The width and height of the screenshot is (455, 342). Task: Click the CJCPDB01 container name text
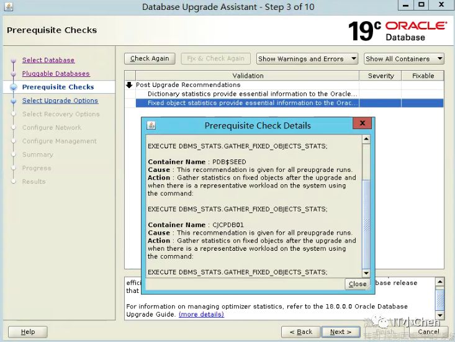click(228, 225)
